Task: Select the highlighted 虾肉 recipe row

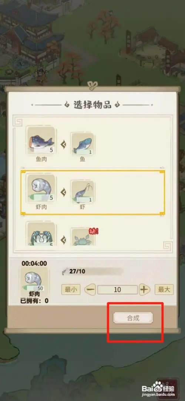Action: coord(92,193)
